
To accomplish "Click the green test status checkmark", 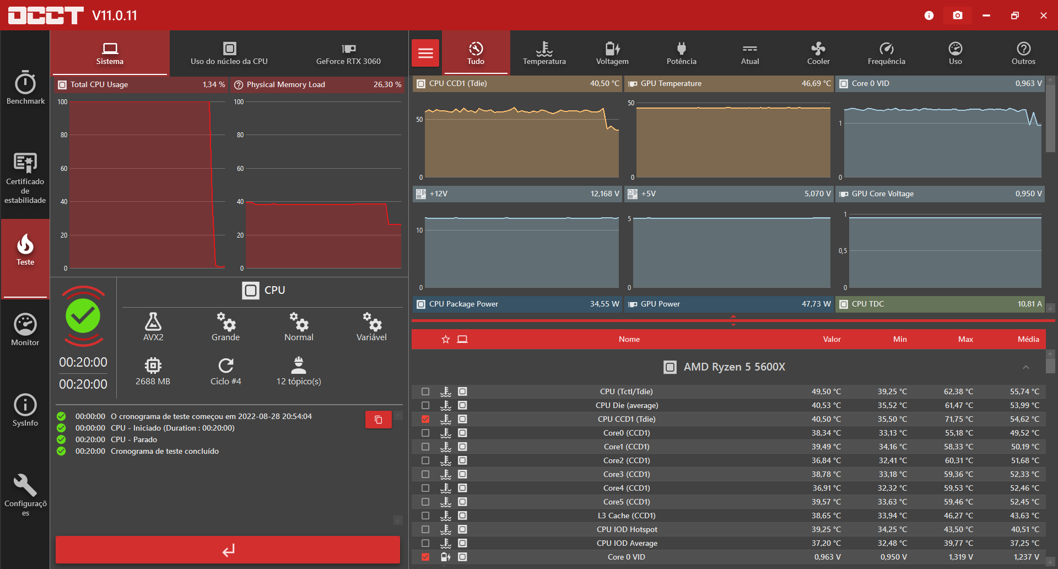I will coord(83,316).
